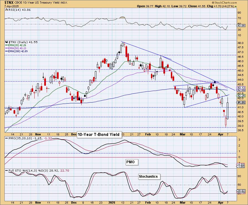The image size is (248, 205).
Task: Click the RSI(14) 43.86 indicator label
Action: pos(19,10)
